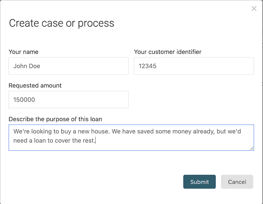Click the word 'Doe' in name field
This screenshot has width=263, height=204.
(36, 66)
